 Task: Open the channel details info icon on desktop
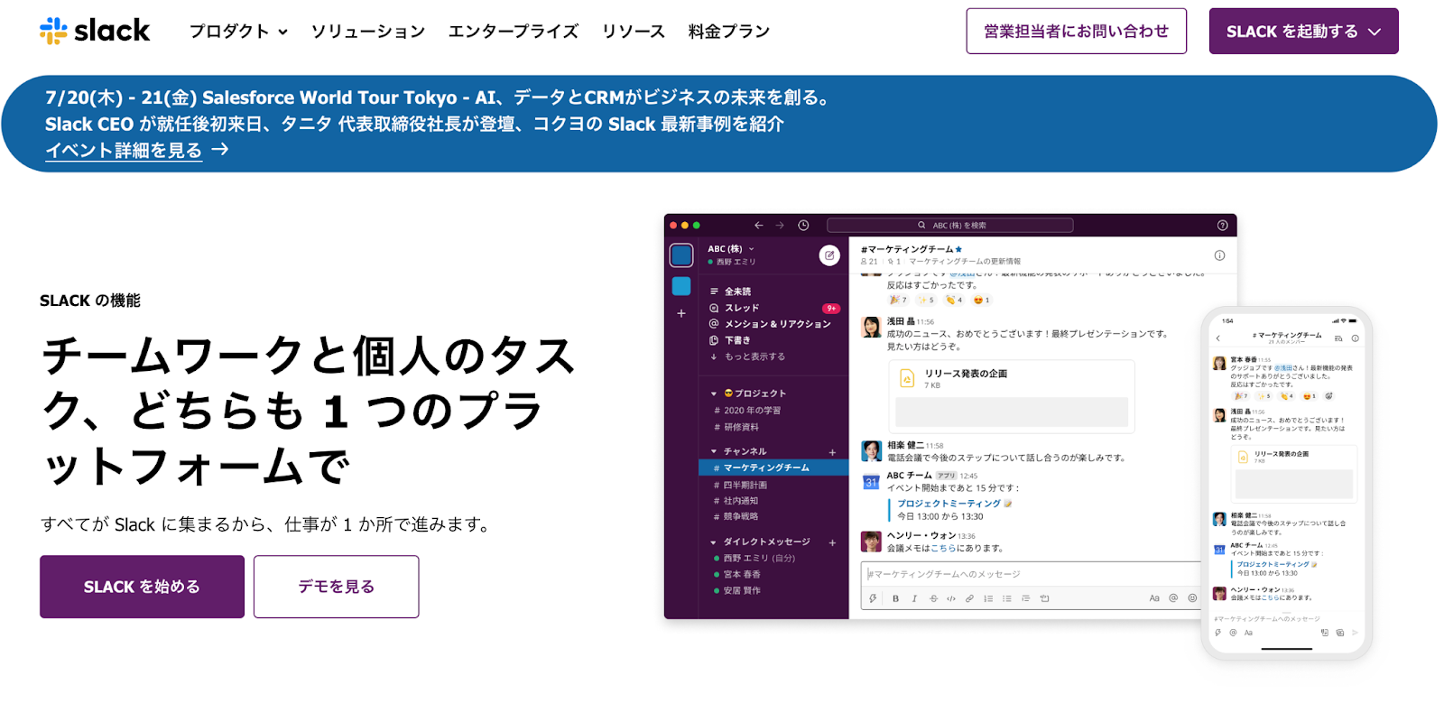pos(1219,255)
